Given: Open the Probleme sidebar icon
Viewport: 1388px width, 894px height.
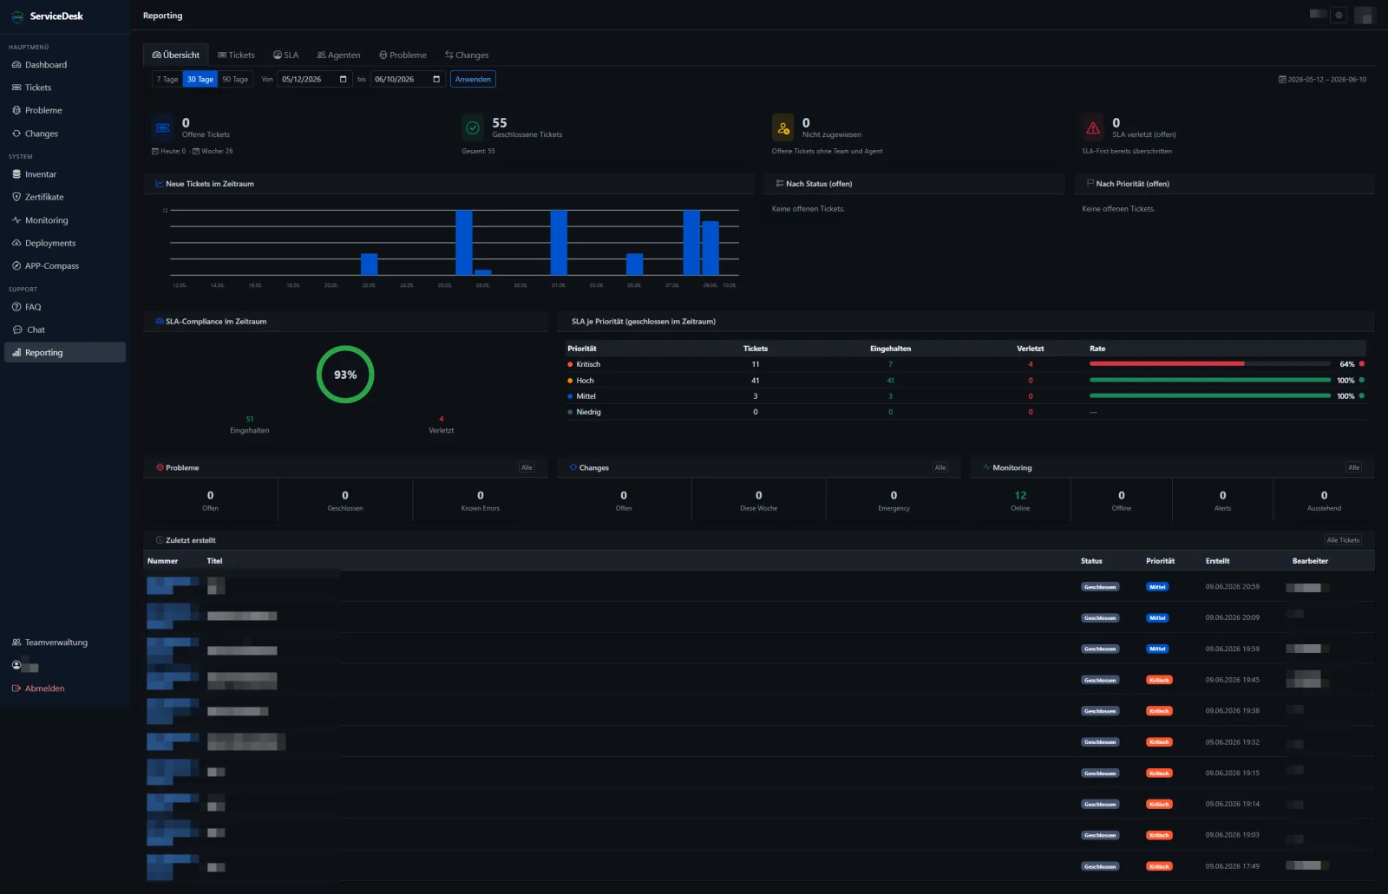Looking at the screenshot, I should [x=16, y=110].
